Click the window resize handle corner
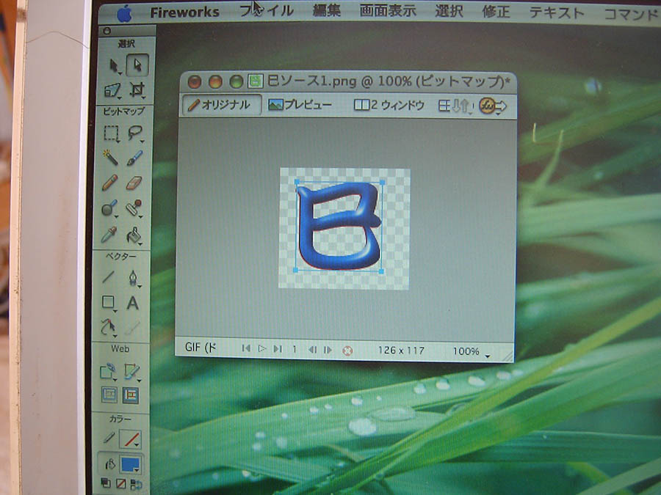This screenshot has width=661, height=495. click(x=508, y=356)
